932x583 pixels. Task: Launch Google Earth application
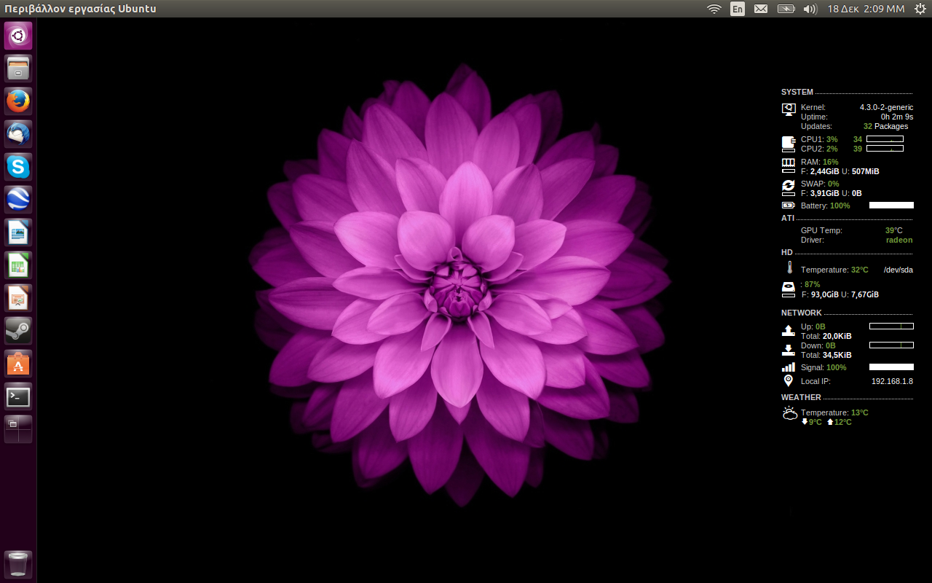pyautogui.click(x=18, y=200)
